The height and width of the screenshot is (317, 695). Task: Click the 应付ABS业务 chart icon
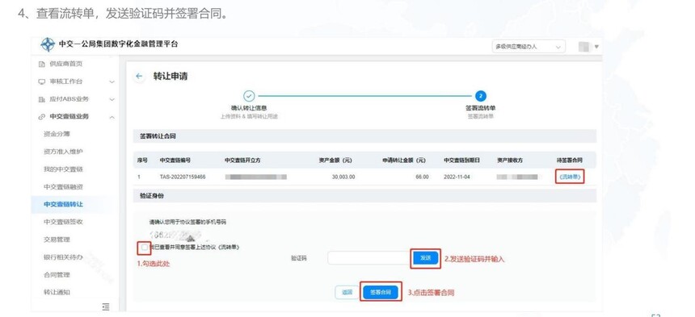42,99
